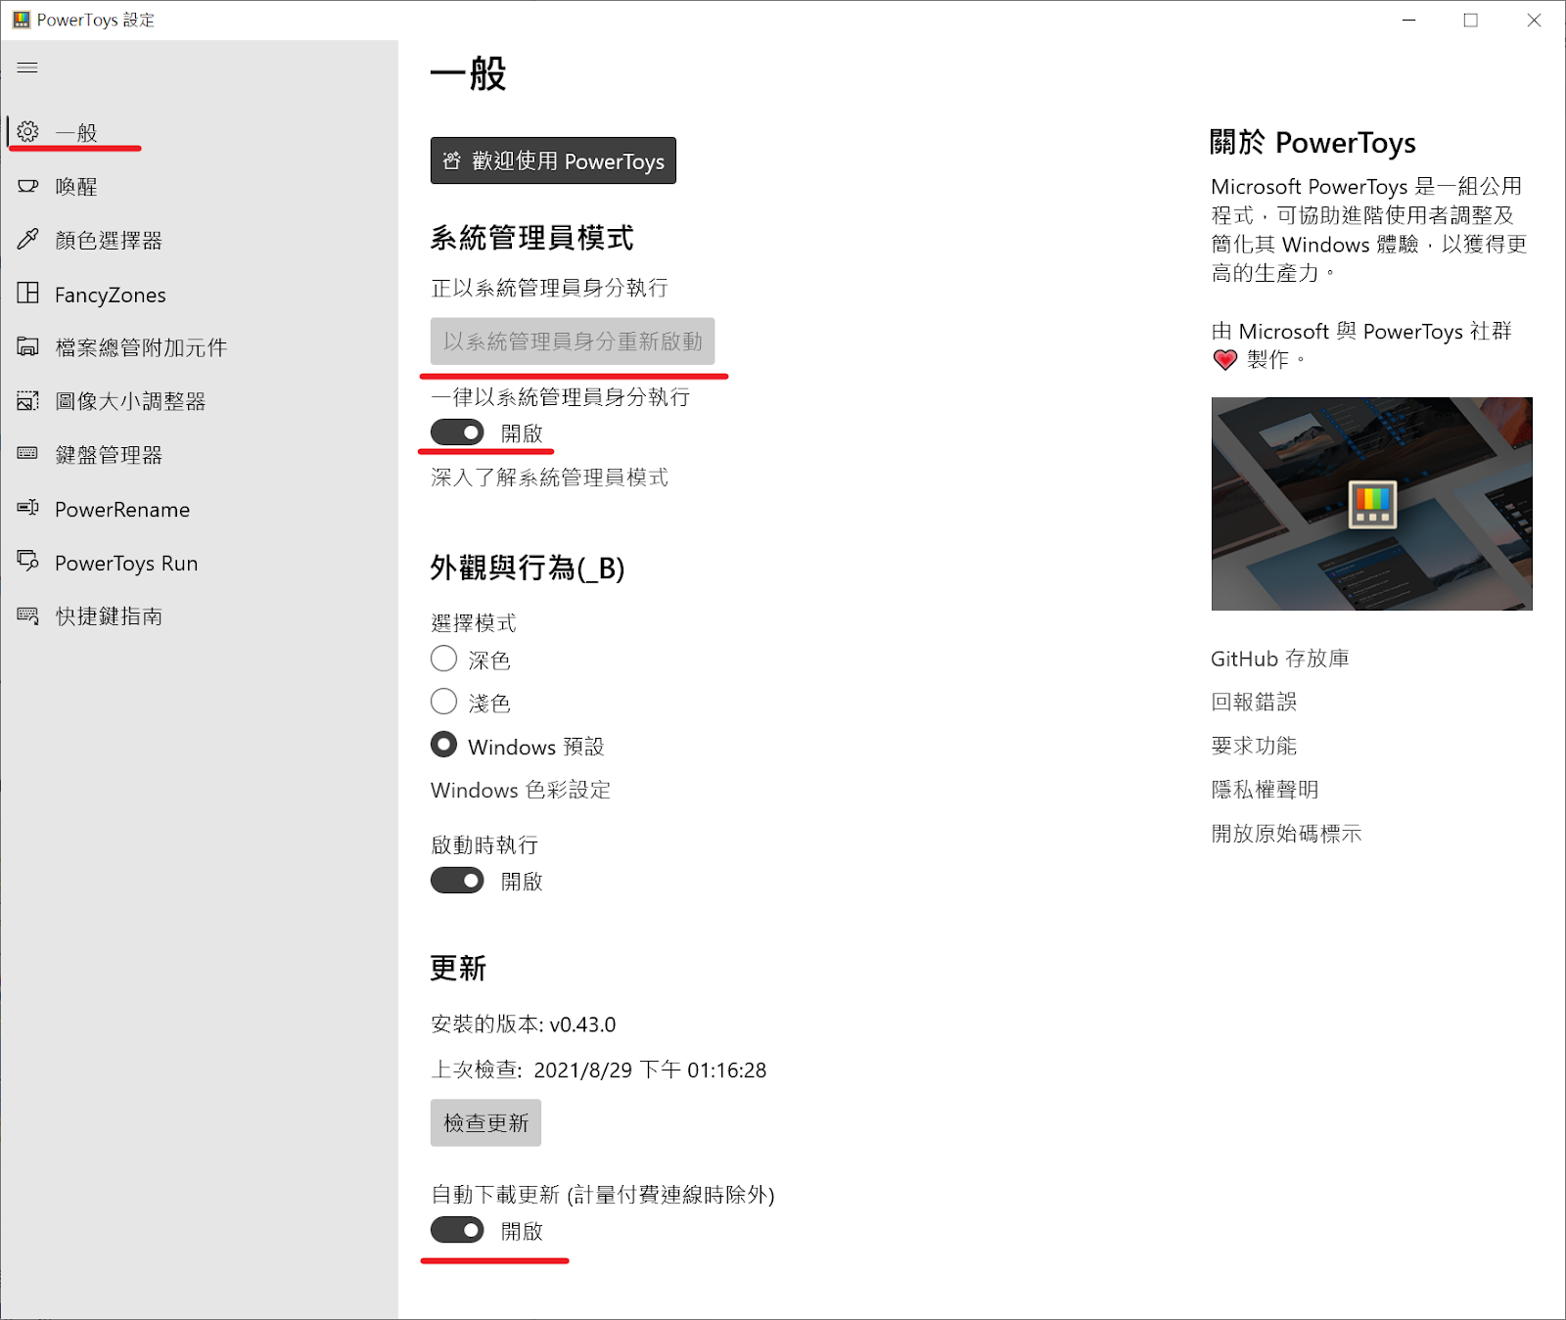Open the hamburger navigation menu
This screenshot has height=1320, width=1566.
point(27,68)
